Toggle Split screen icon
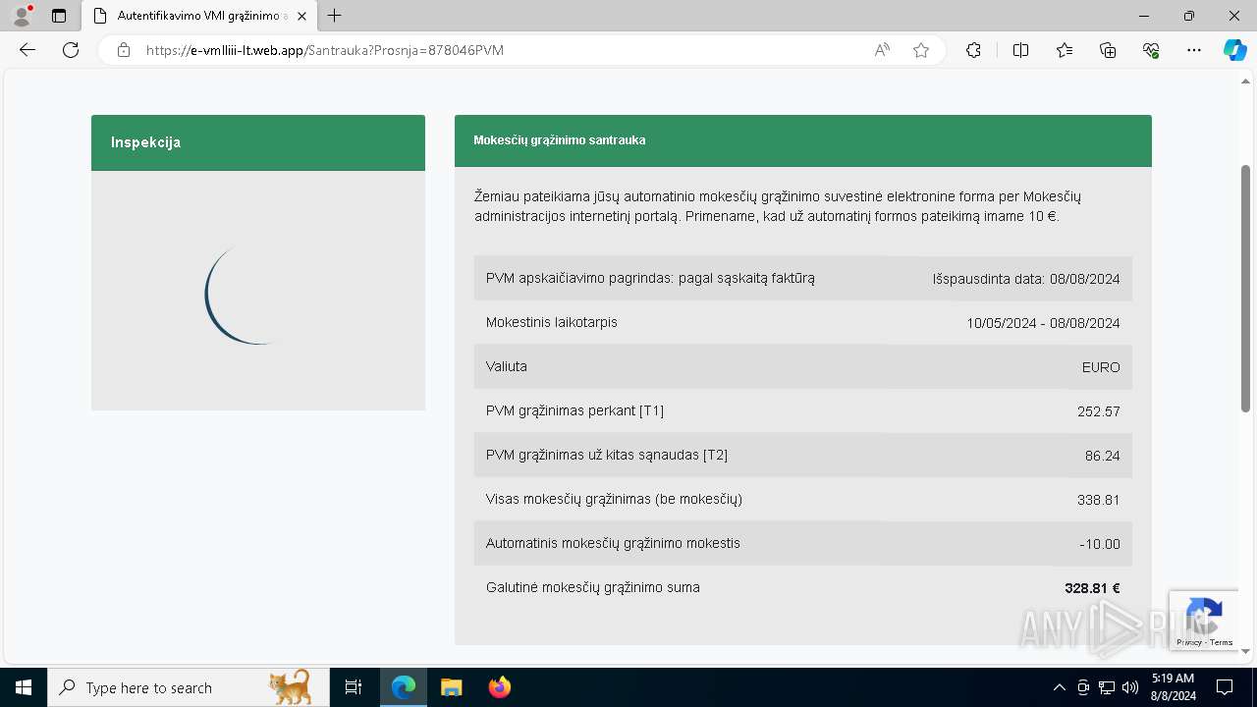Screen dimensions: 1257x707 [x=1020, y=50]
